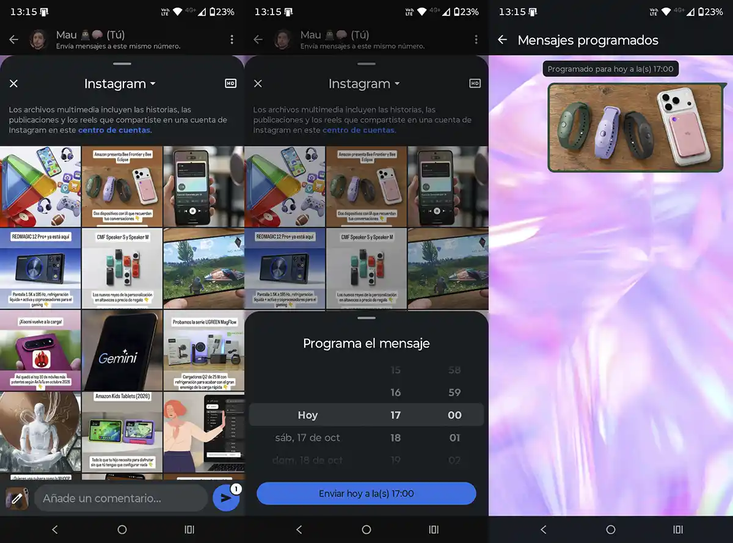Image resolution: width=733 pixels, height=543 pixels.
Task: Select Google Play thumbnail in left panel
Action: [x=40, y=186]
